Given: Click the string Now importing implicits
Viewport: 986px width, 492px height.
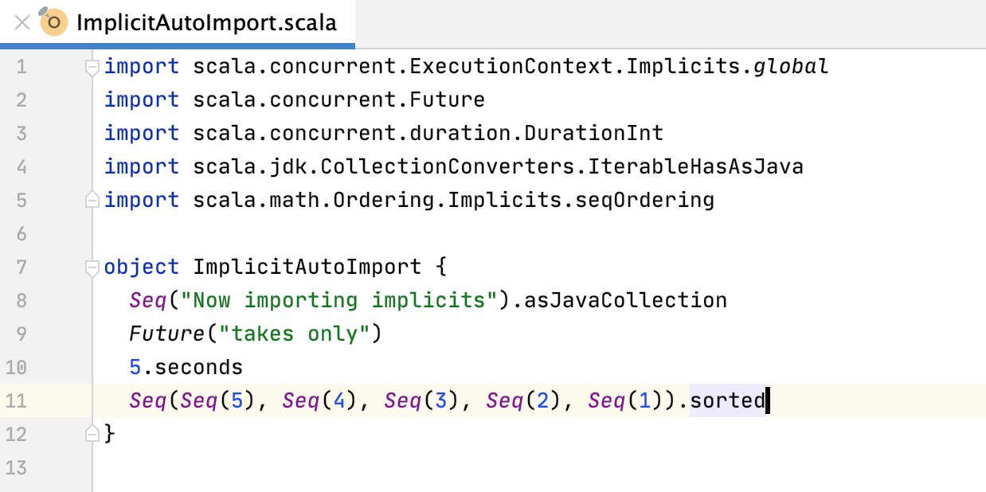Looking at the screenshot, I should point(335,300).
